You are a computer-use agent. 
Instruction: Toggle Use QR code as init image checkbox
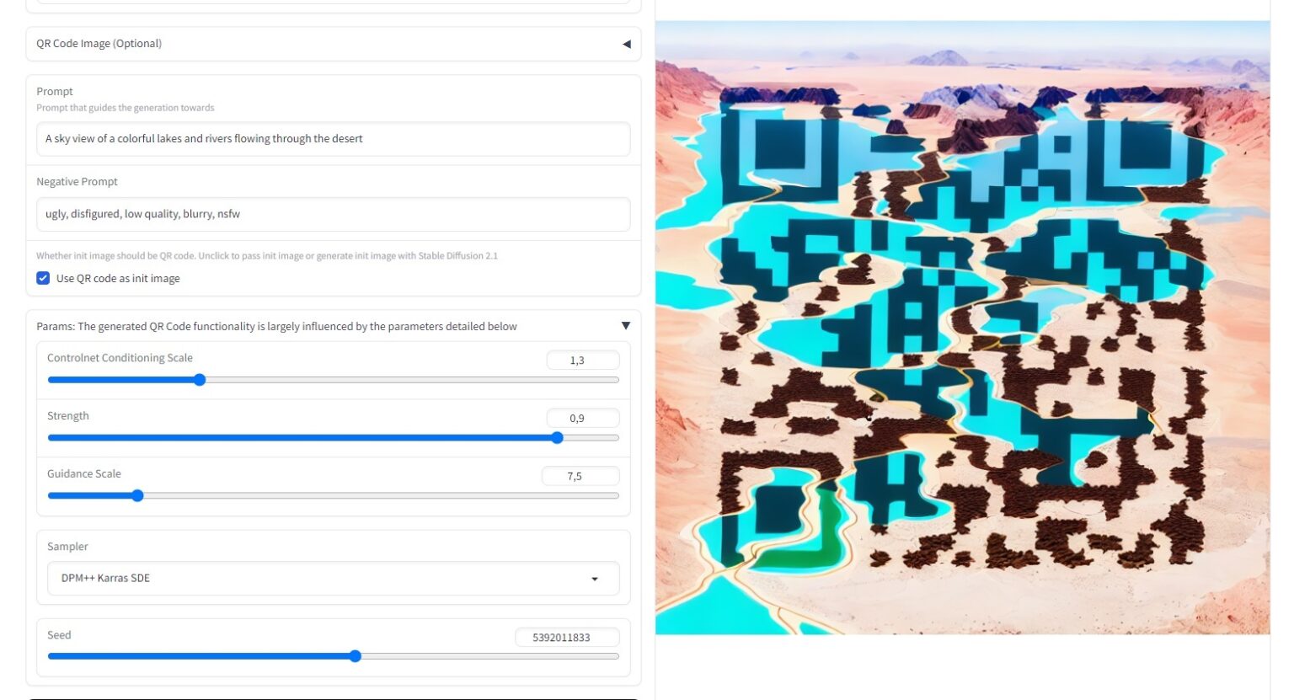(x=43, y=278)
